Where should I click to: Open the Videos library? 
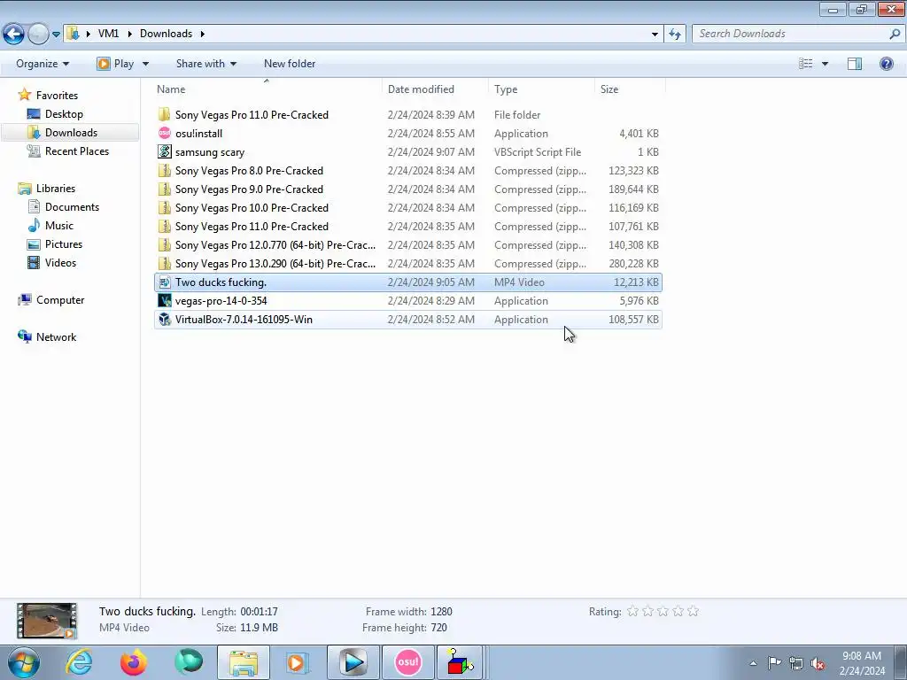pos(60,262)
